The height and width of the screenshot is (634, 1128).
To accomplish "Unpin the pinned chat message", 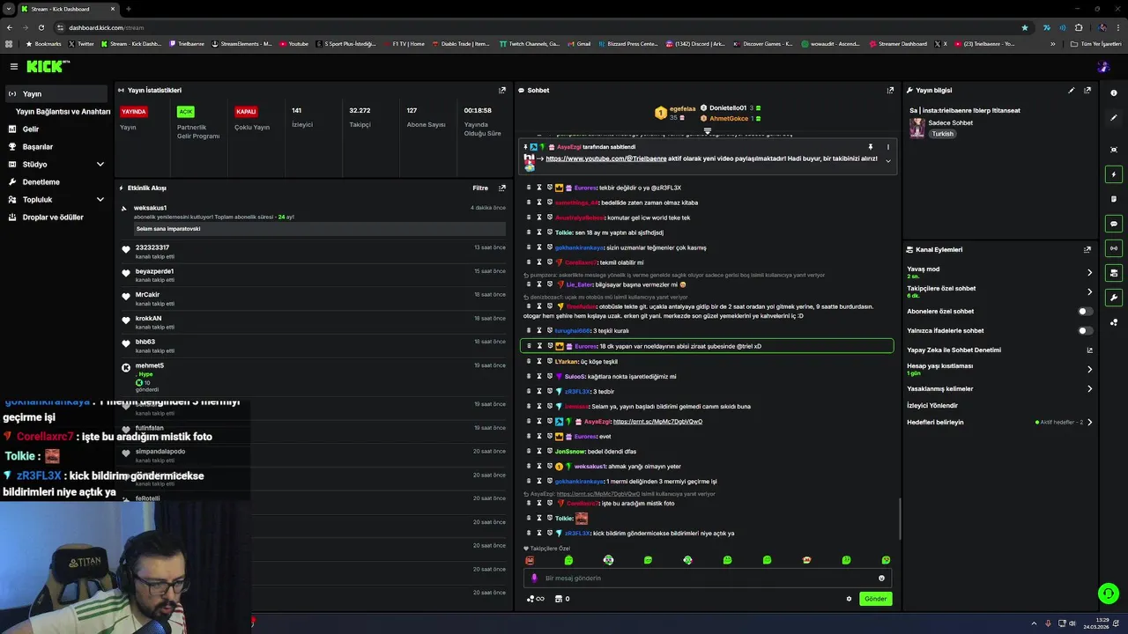I will click(x=870, y=147).
